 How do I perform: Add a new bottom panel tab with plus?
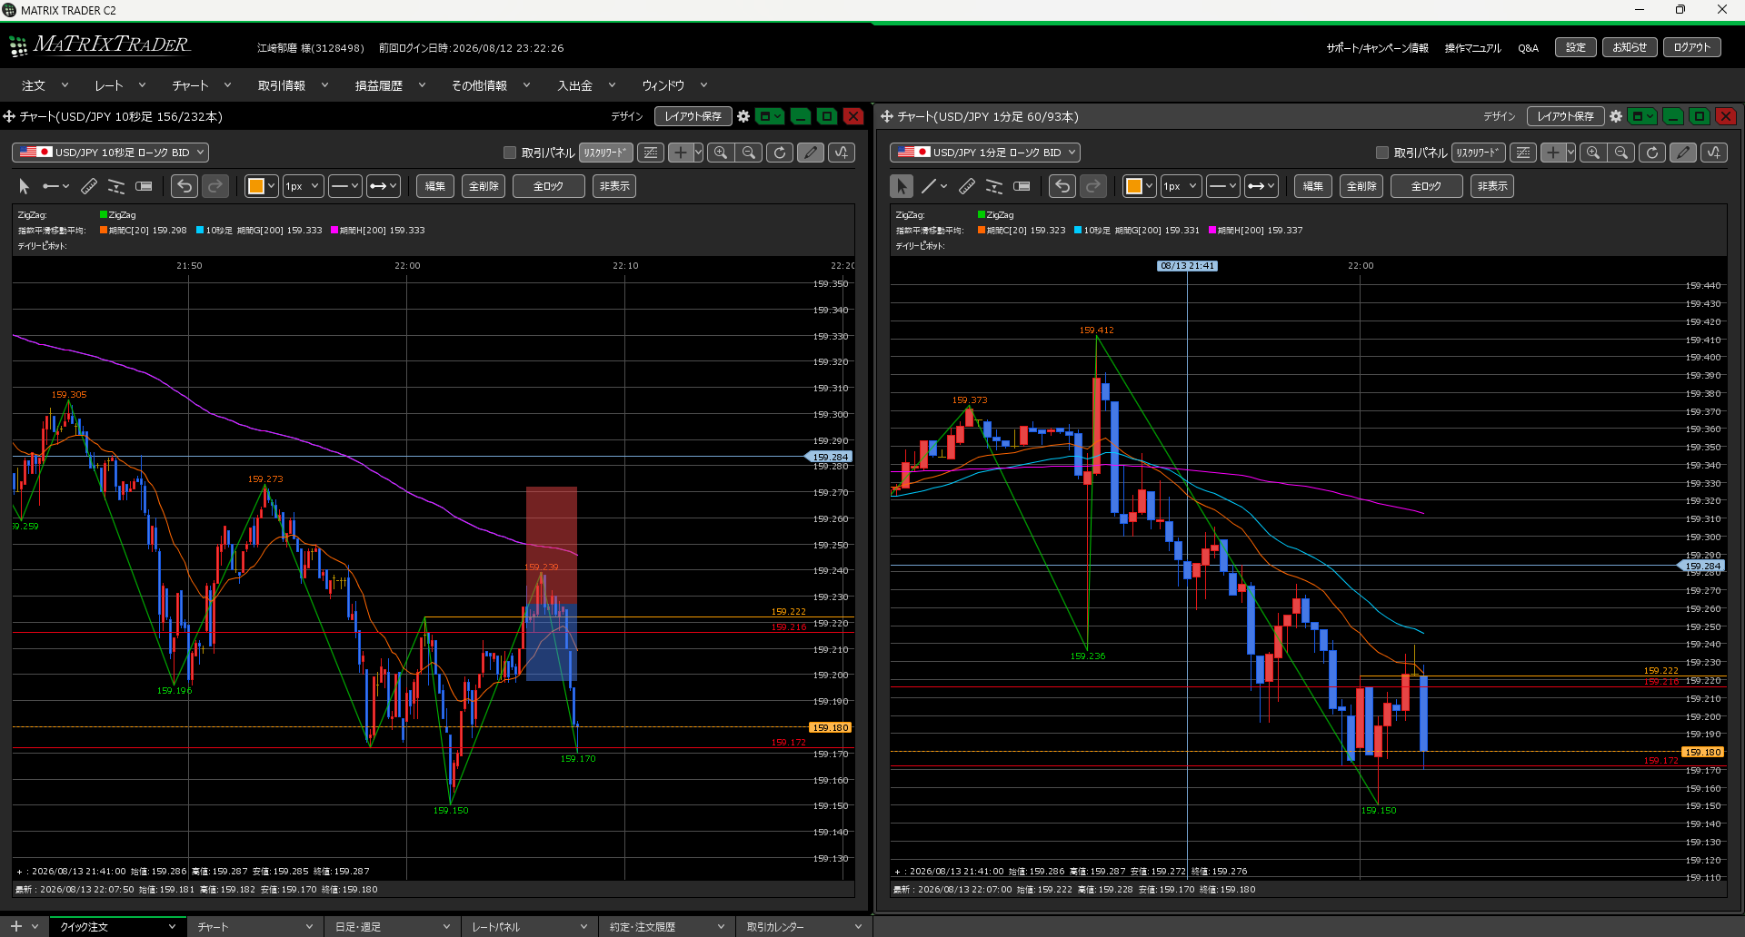15,927
